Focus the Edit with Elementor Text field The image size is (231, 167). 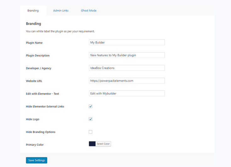(x=127, y=93)
